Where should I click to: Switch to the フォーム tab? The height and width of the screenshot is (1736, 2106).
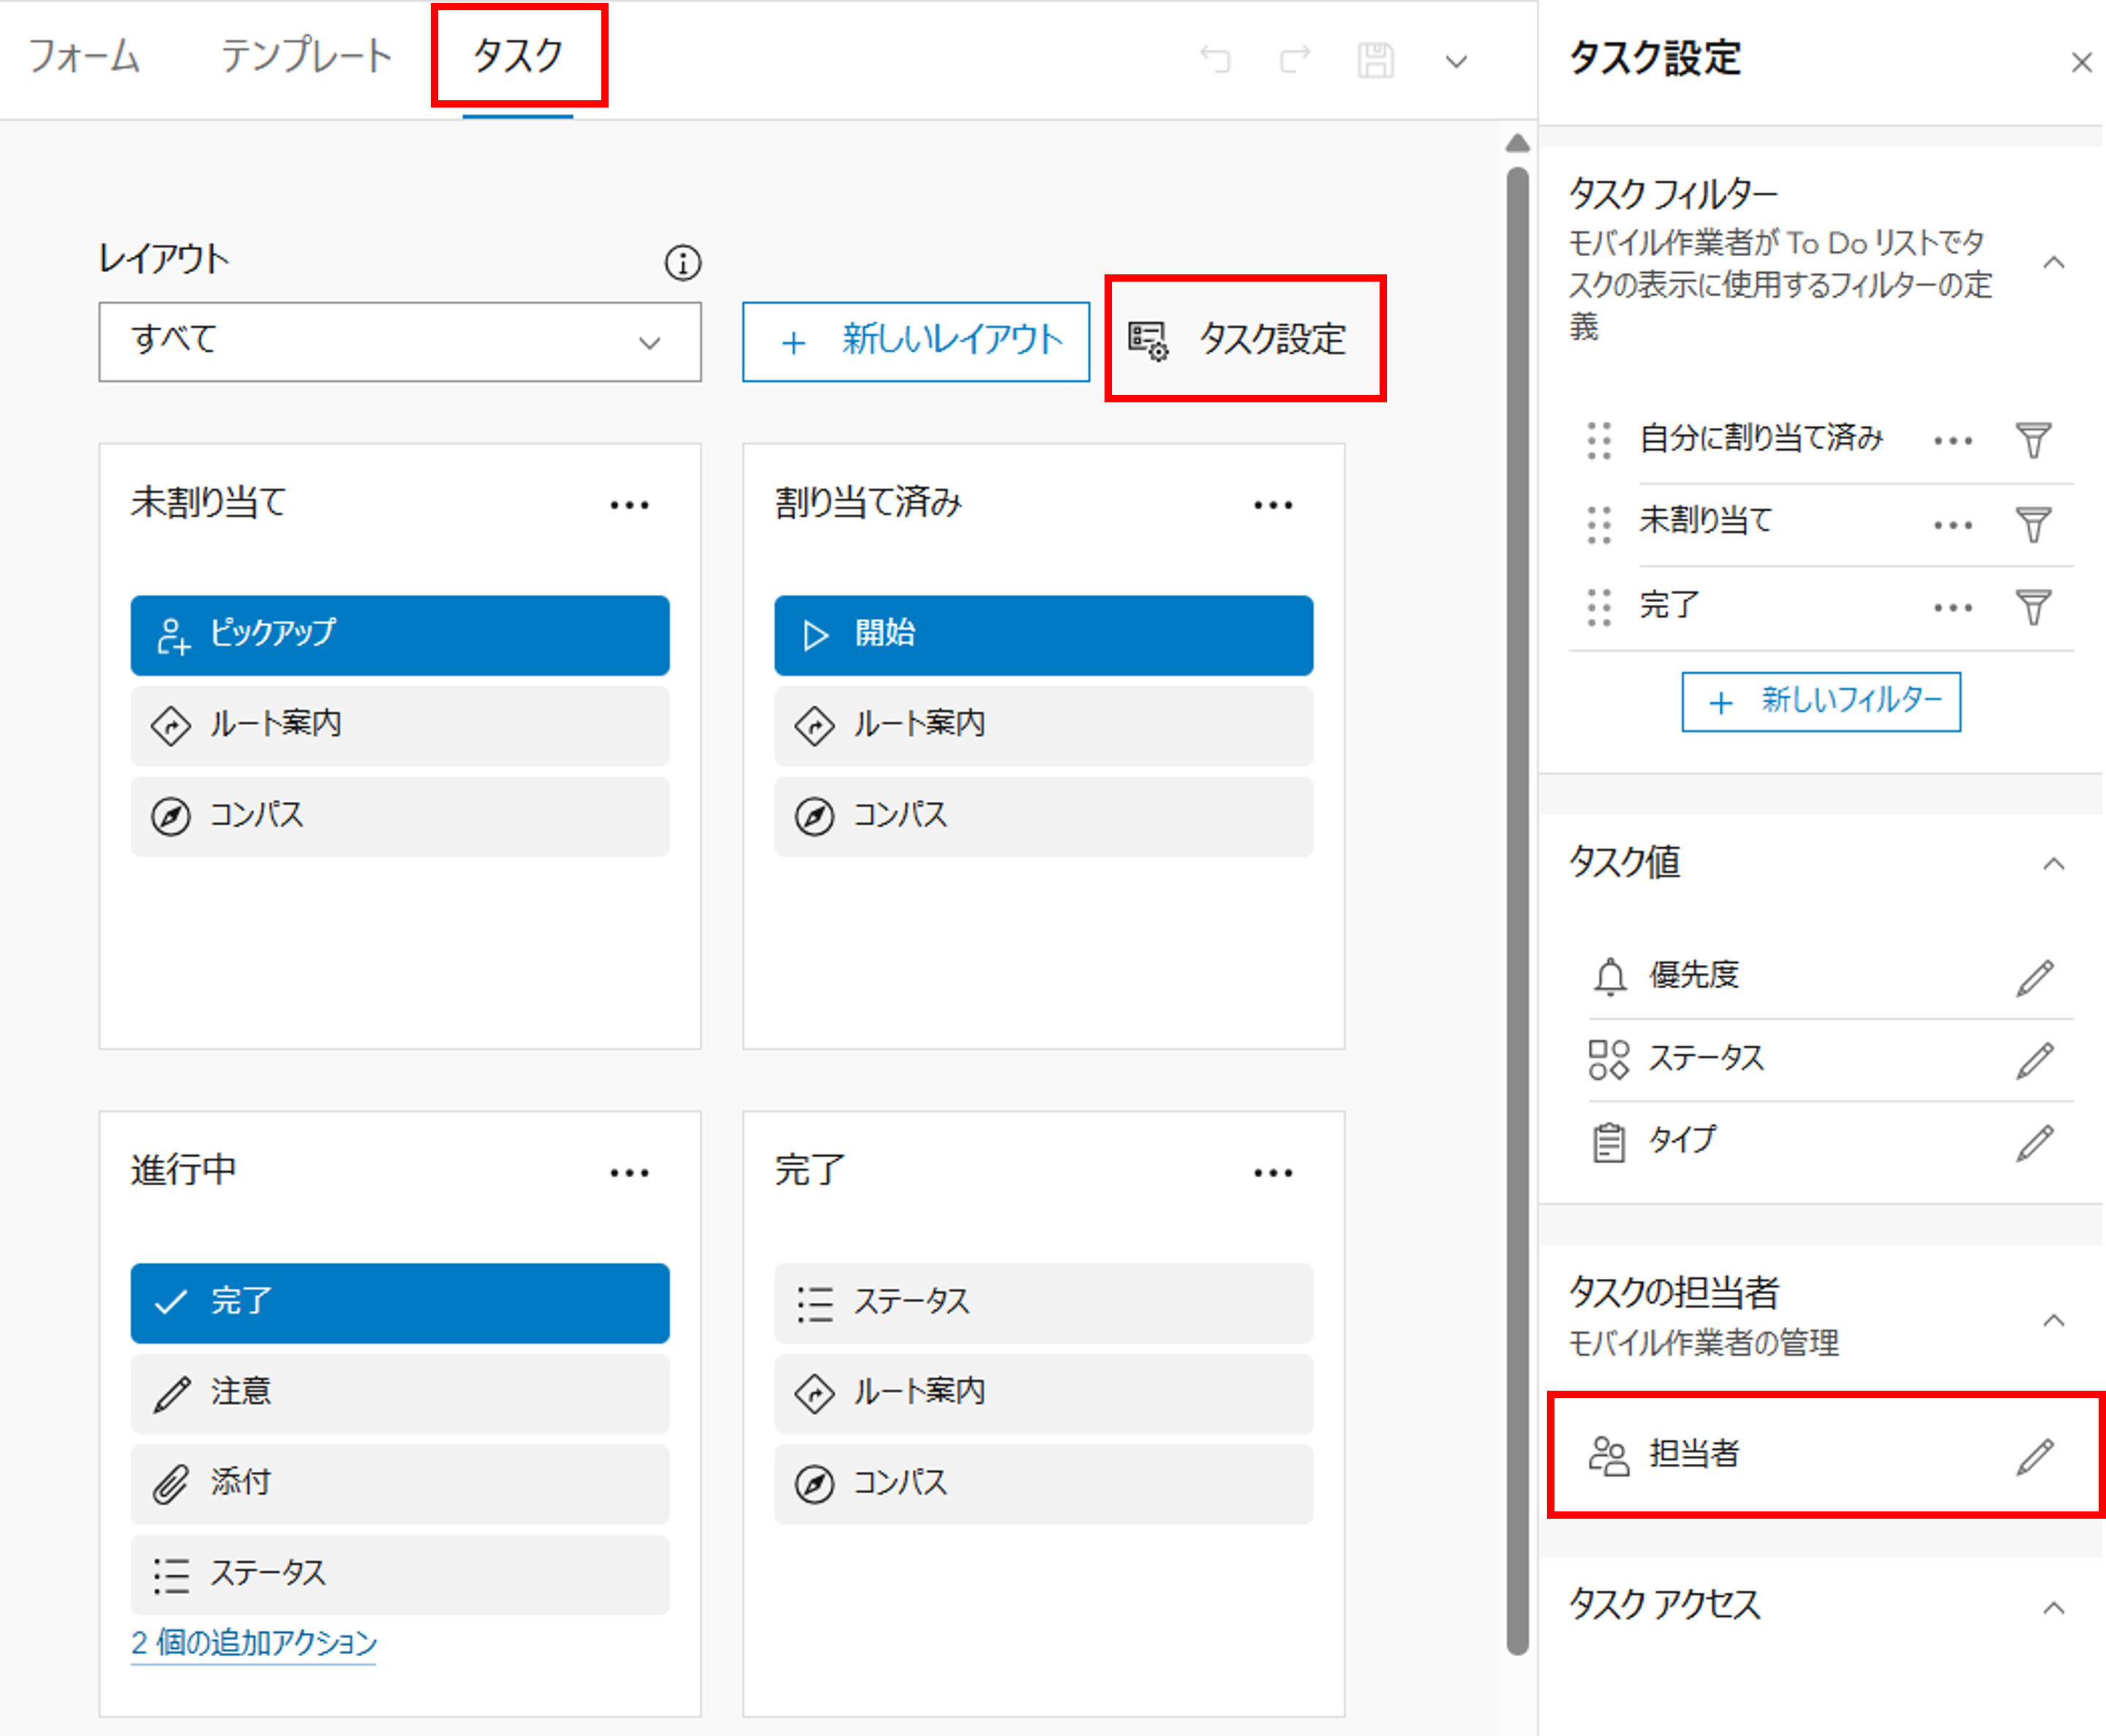[x=84, y=56]
